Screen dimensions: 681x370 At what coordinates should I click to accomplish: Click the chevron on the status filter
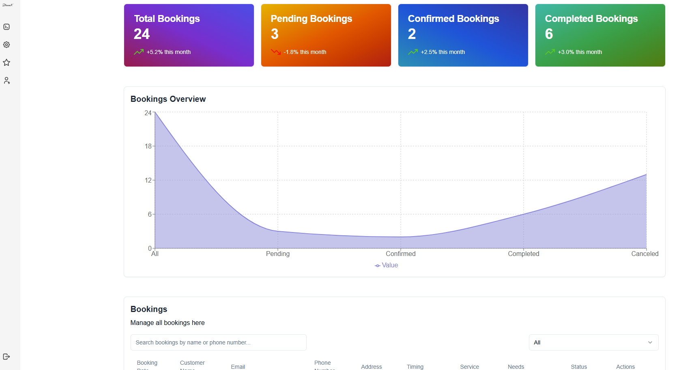pyautogui.click(x=650, y=342)
